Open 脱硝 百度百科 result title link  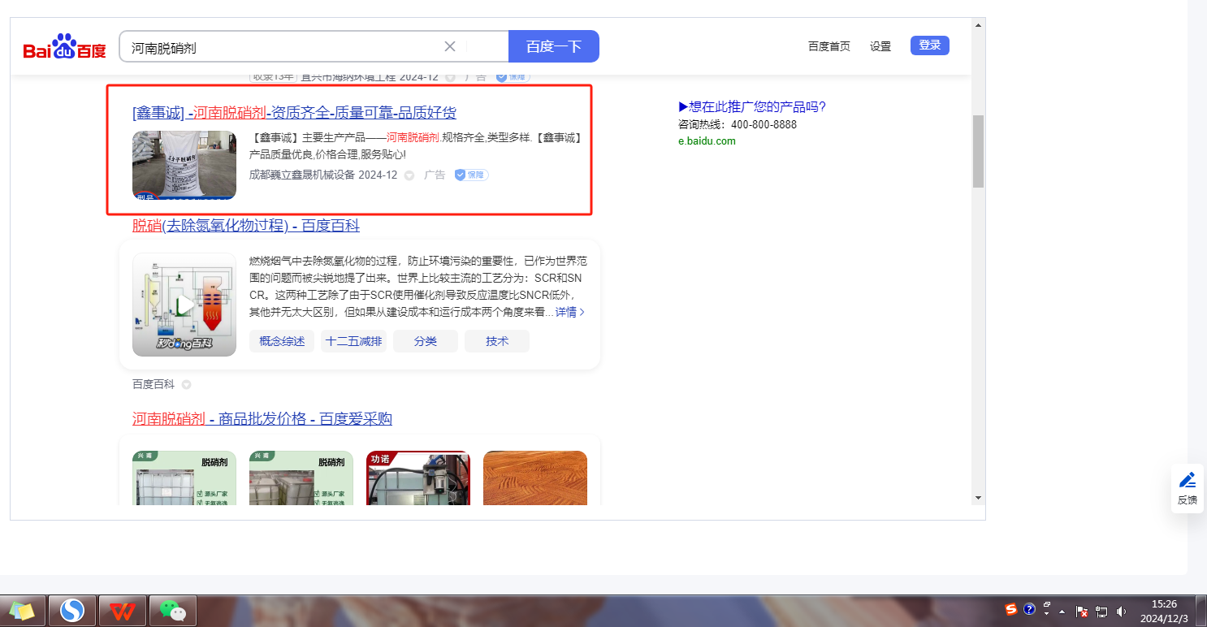245,226
